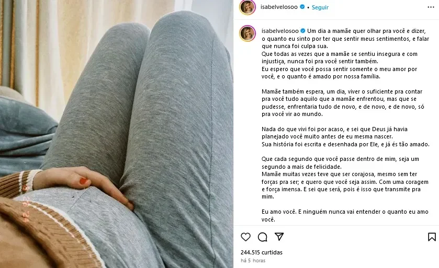Click the caption line starting Eu amo você
This screenshot has width=439, height=268.
point(345,215)
